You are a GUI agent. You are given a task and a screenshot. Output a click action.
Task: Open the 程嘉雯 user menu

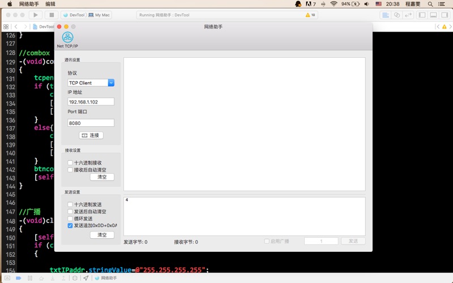413,4
